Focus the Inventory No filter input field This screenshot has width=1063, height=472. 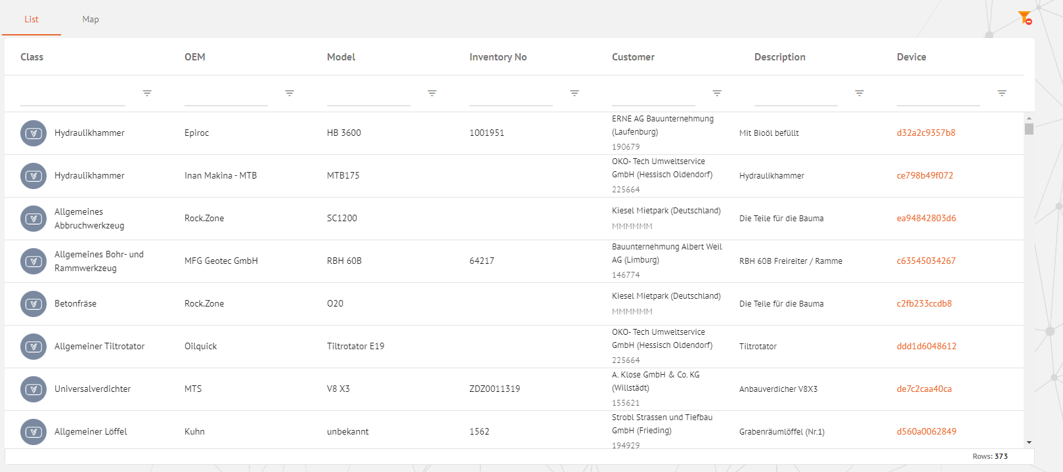click(x=511, y=95)
